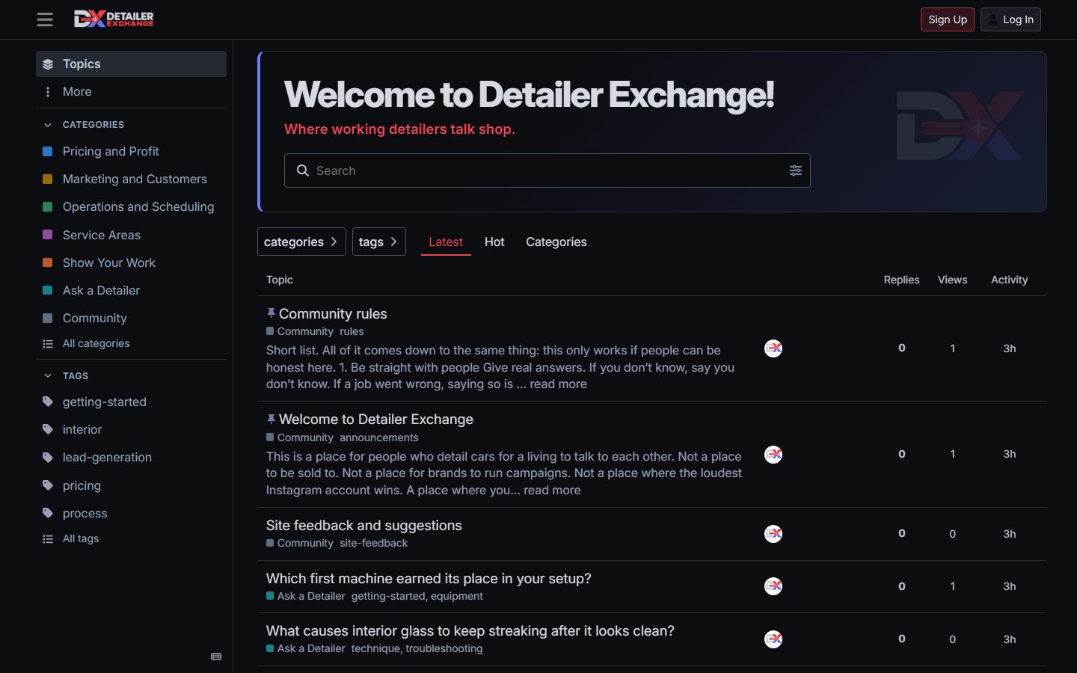Open Site feedback and suggestions topic

tap(364, 526)
